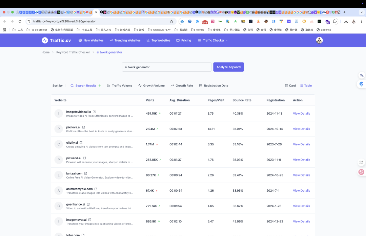View Details for clipfly.ai

tap(302, 144)
